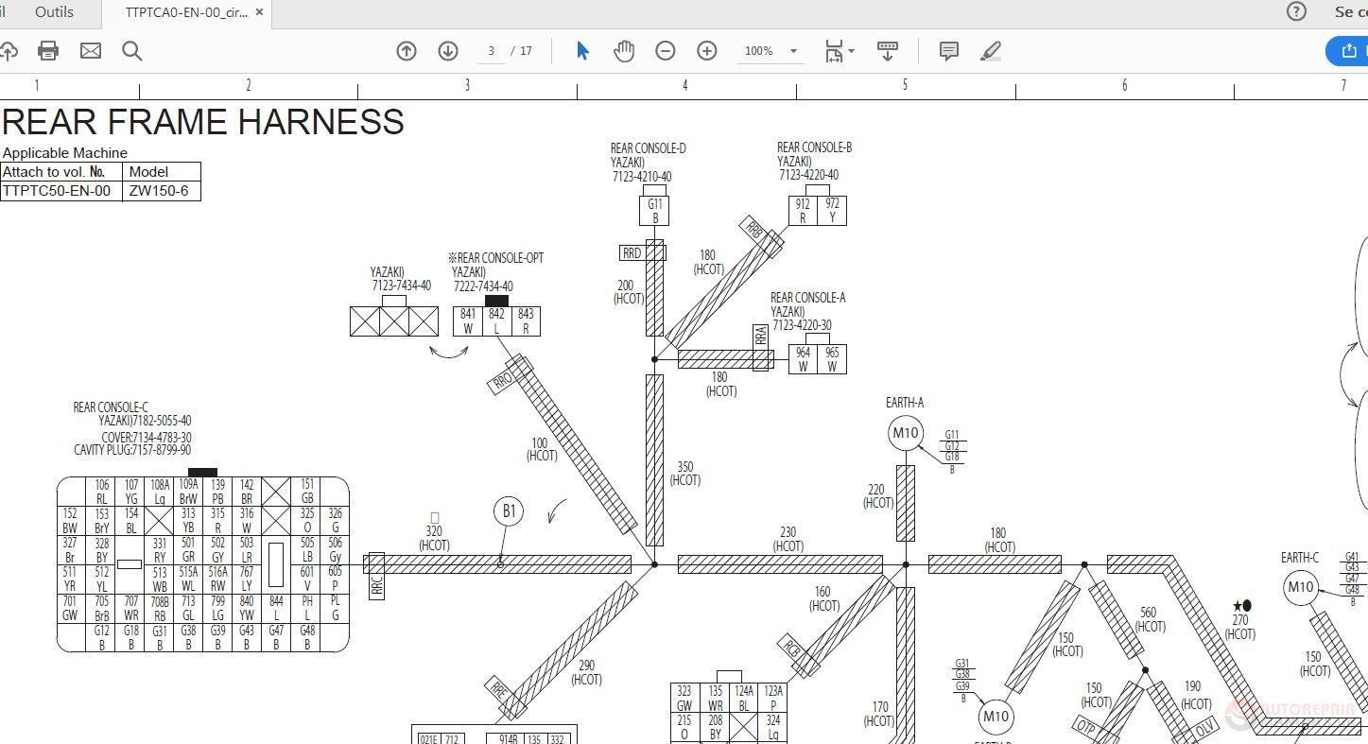Click the 965 W connector cell
Viewport: 1368px width, 744px height.
tap(832, 359)
